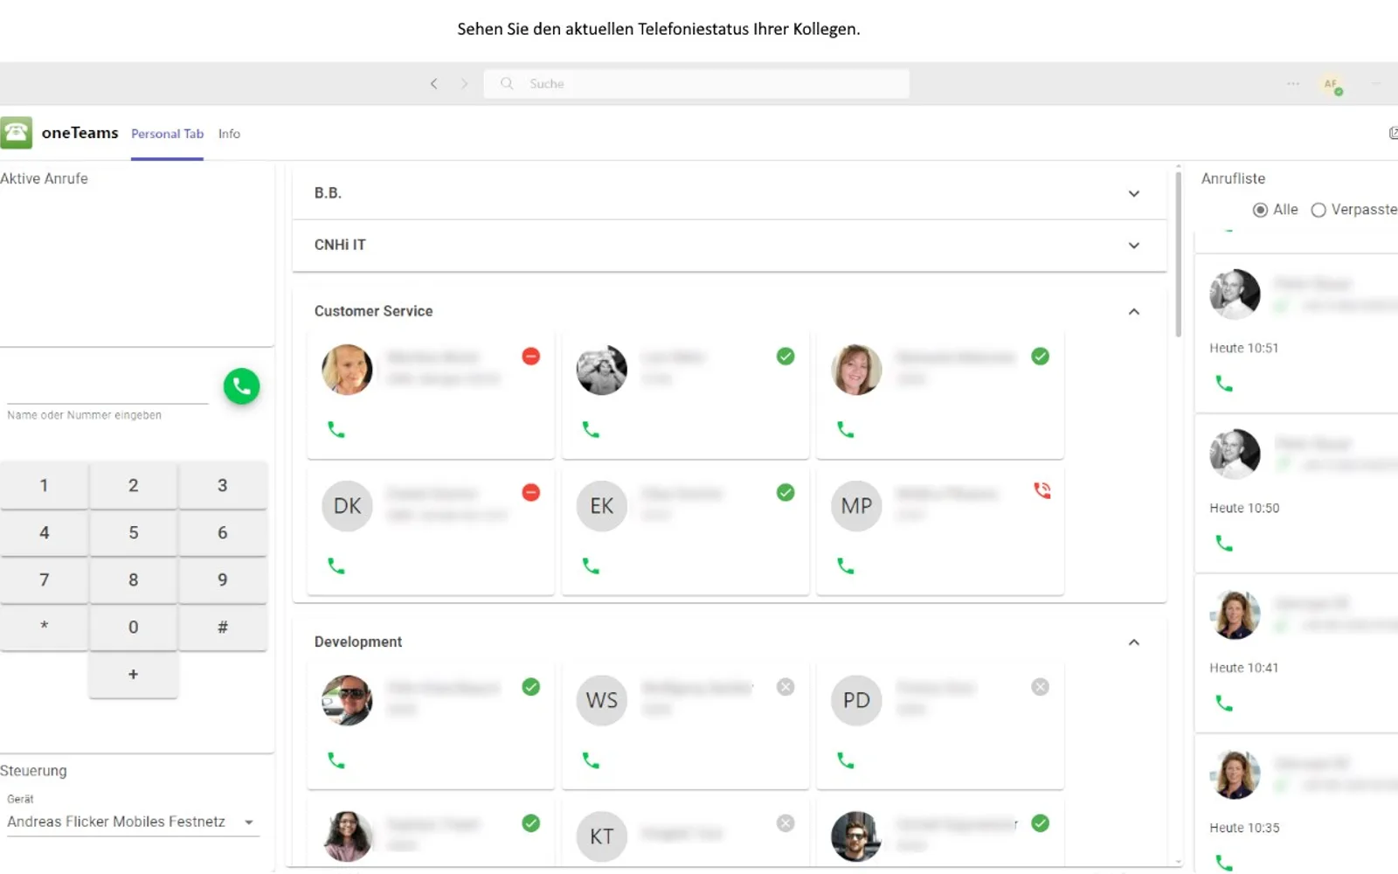Click the MP busy phone status icon
This screenshot has width=1398, height=874.
(x=1042, y=490)
